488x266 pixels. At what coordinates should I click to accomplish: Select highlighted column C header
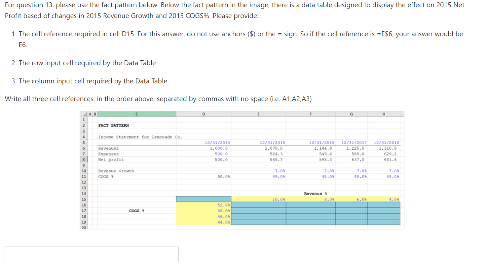[x=136, y=114]
